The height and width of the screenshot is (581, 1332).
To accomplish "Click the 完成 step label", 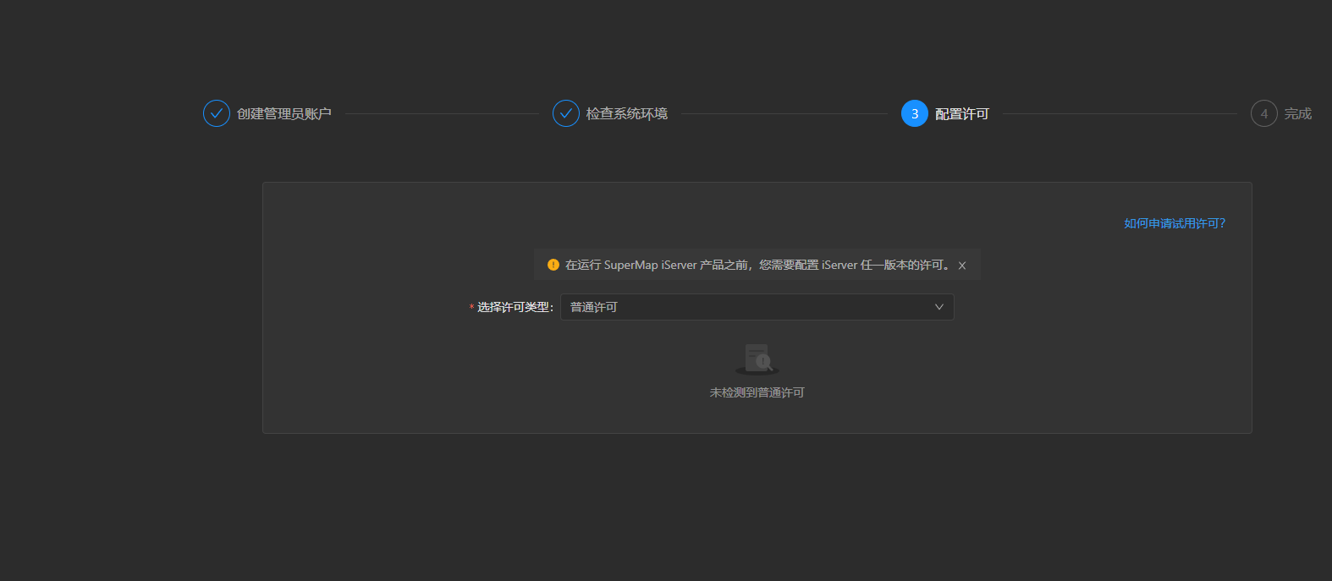I will (1298, 113).
